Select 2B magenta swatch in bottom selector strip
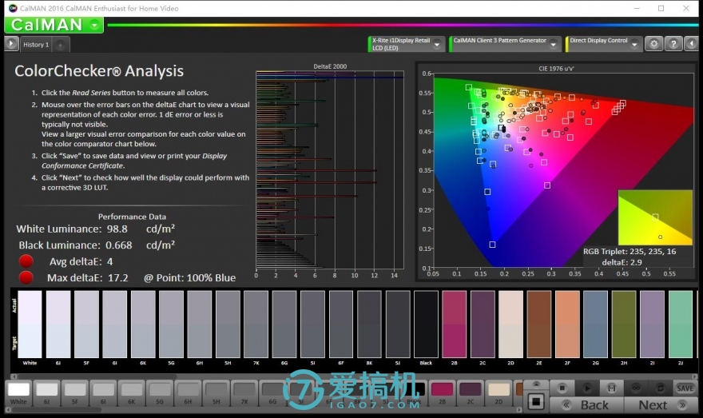The image size is (703, 418). (442, 393)
